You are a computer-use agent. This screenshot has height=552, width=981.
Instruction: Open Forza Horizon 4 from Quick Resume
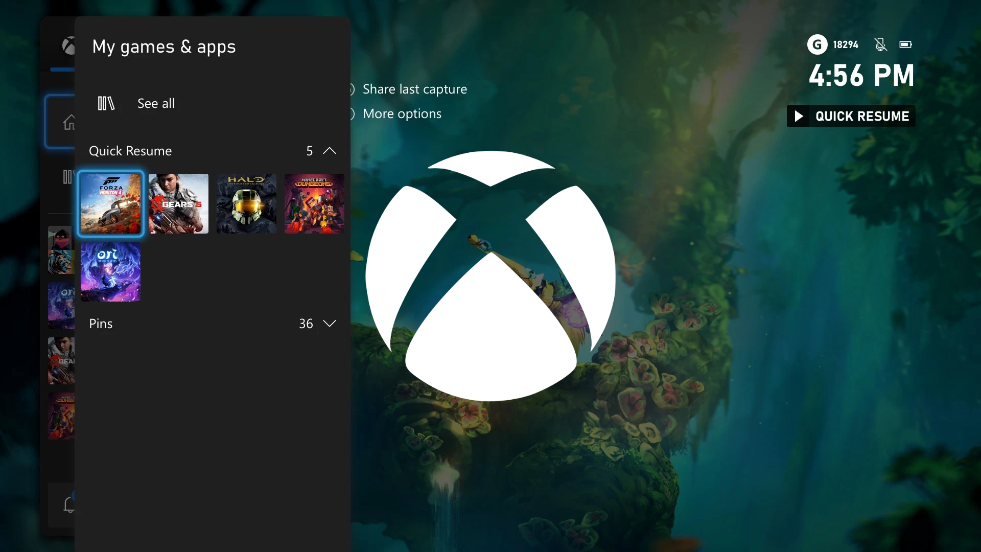tap(110, 203)
